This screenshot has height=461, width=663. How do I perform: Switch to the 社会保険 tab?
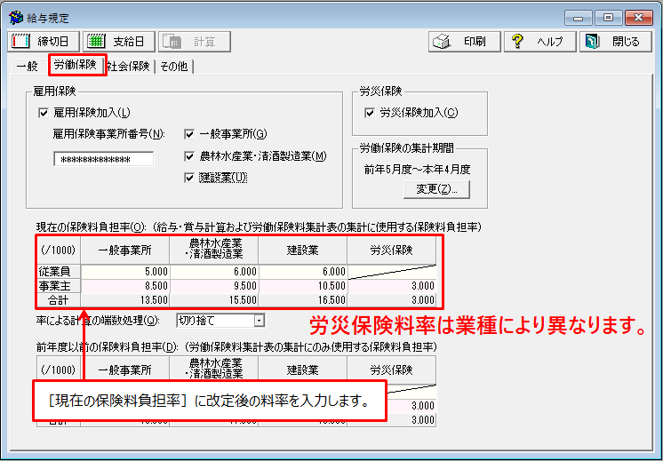tap(130, 67)
